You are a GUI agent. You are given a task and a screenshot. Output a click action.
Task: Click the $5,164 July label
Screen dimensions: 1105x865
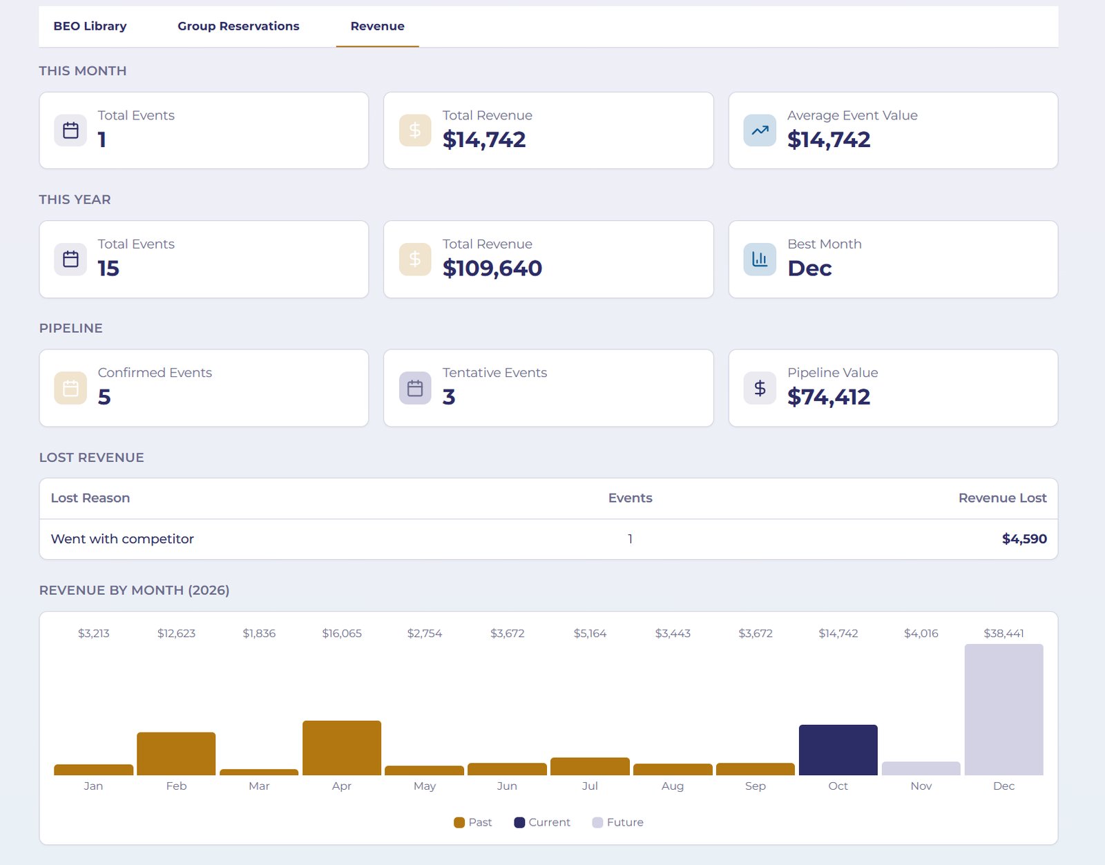coord(590,633)
